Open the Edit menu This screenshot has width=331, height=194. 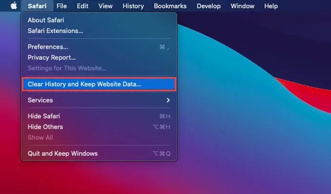pos(83,6)
